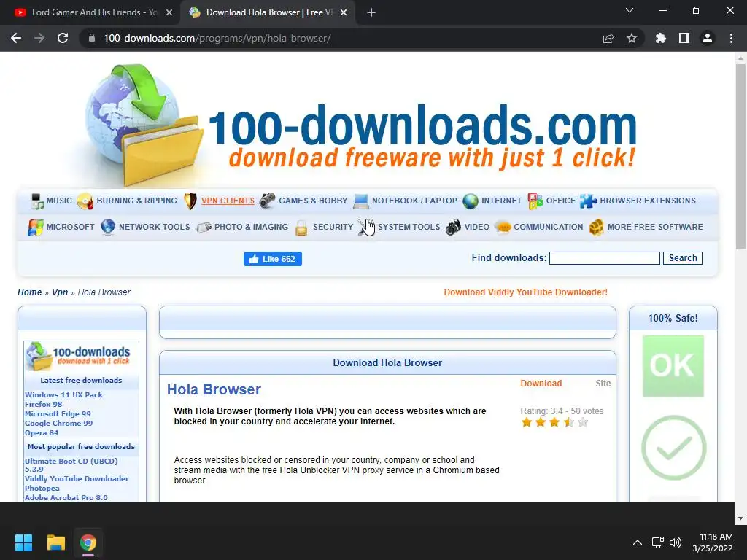The width and height of the screenshot is (747, 560).
Task: Click the Microsoft Windows flag icon
Action: pyautogui.click(x=36, y=227)
